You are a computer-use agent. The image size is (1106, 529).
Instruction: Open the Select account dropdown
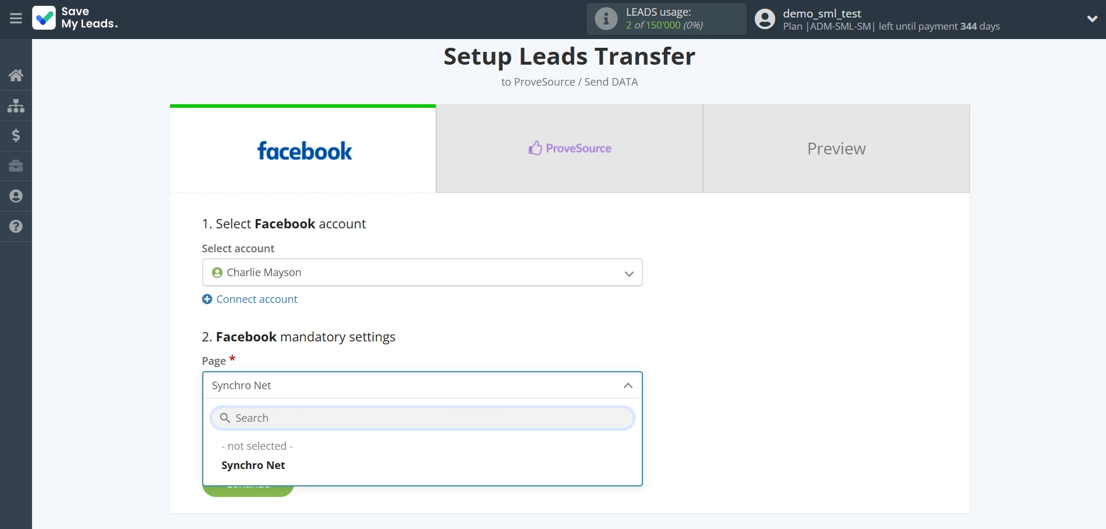pyautogui.click(x=422, y=272)
